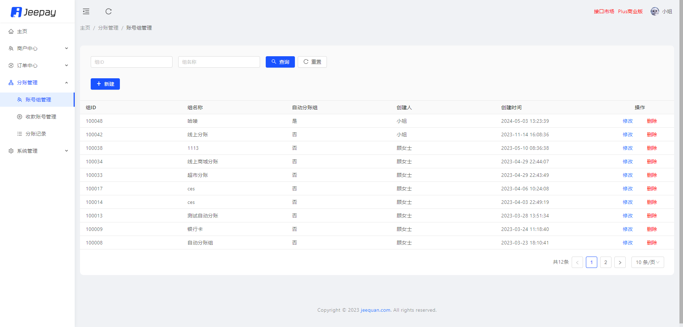
Task: Collapse the 分账管理 submenu arrow
Action: [x=67, y=83]
